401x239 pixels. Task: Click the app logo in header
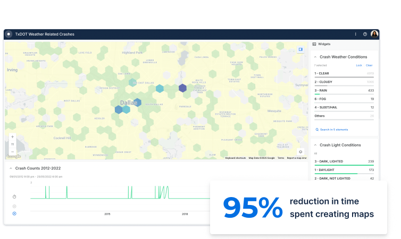pos(9,34)
